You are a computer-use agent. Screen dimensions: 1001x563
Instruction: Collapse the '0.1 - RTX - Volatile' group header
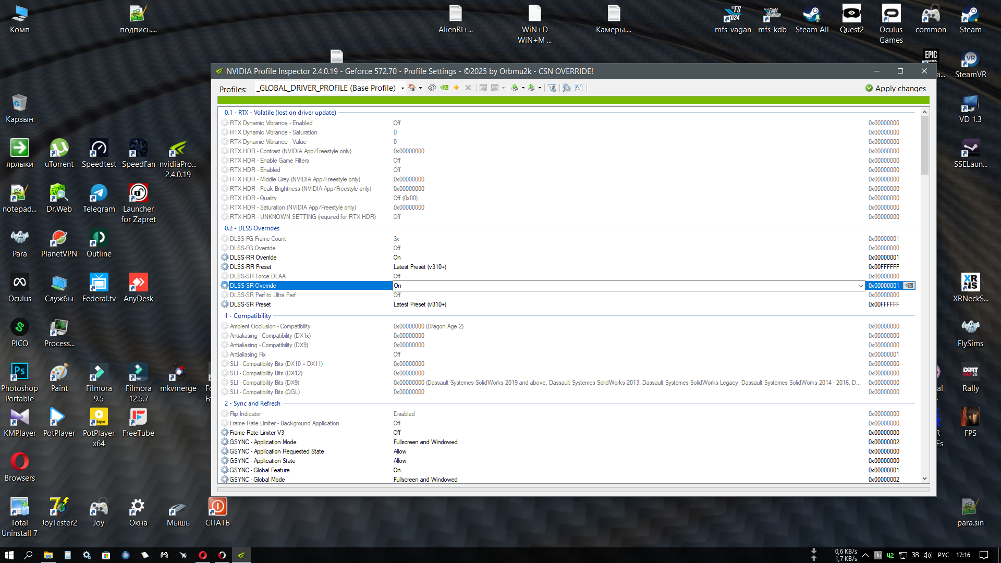pyautogui.click(x=280, y=113)
